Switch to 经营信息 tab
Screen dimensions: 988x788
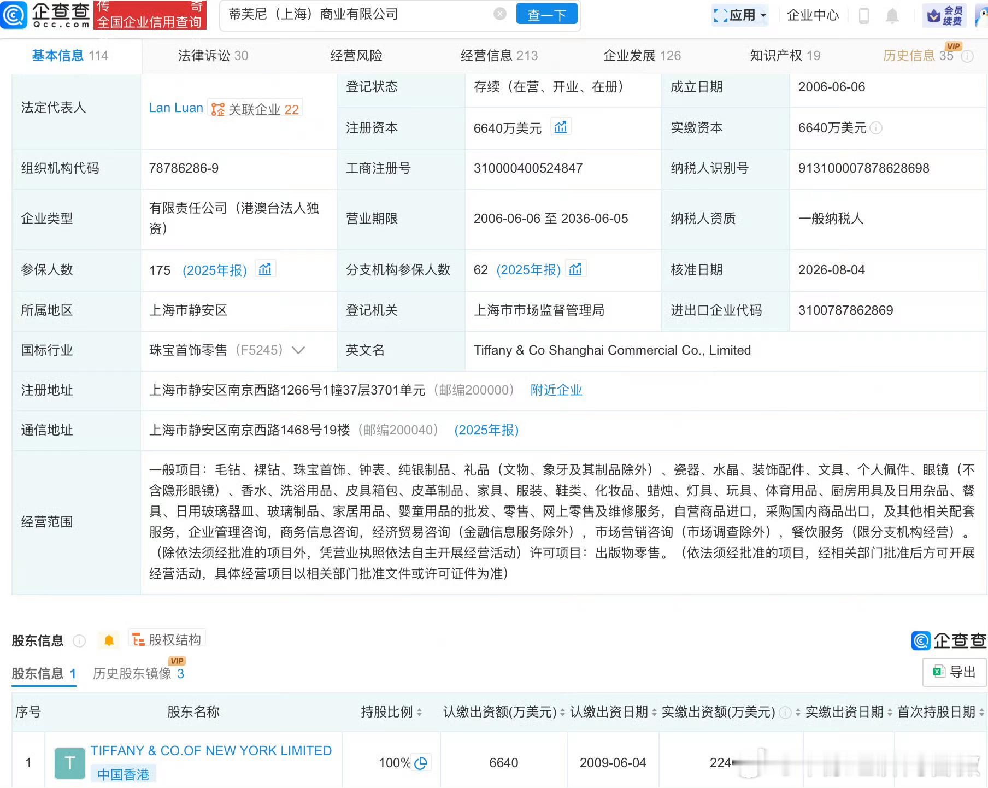click(499, 56)
